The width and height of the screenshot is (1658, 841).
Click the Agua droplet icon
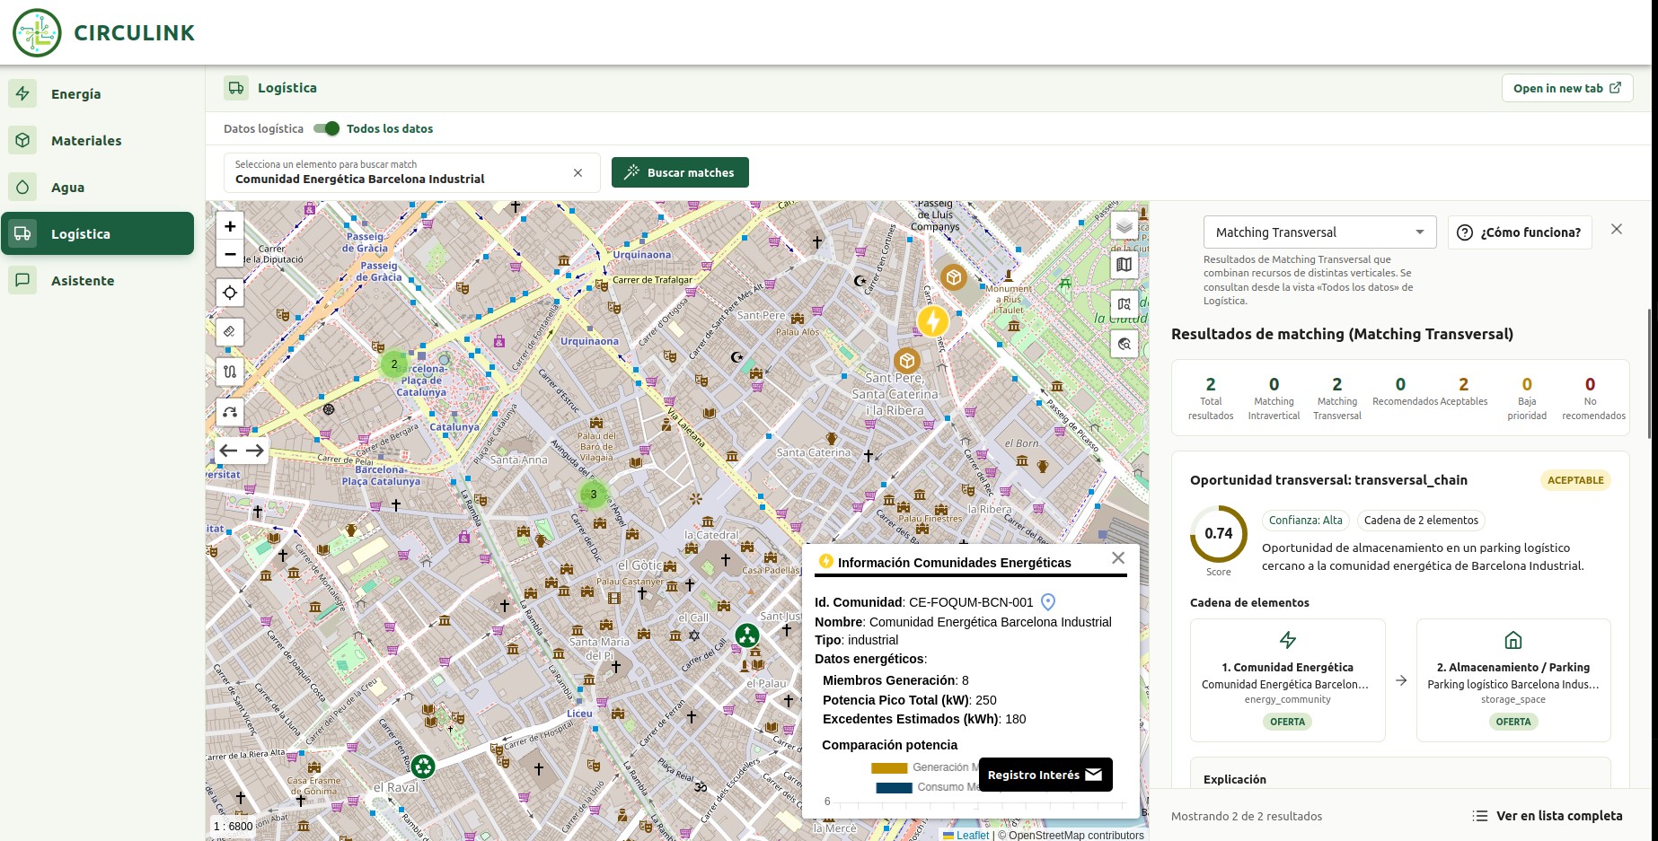pos(22,187)
